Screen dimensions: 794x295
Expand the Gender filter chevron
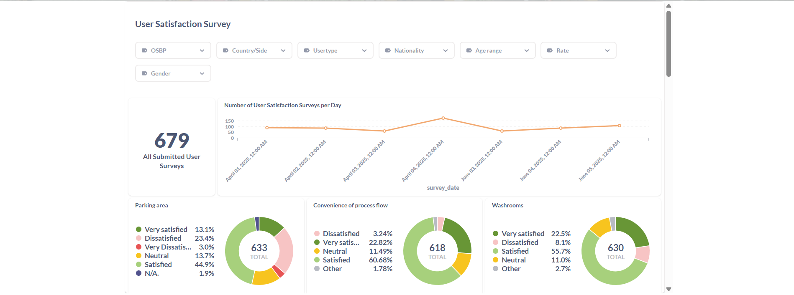point(202,73)
